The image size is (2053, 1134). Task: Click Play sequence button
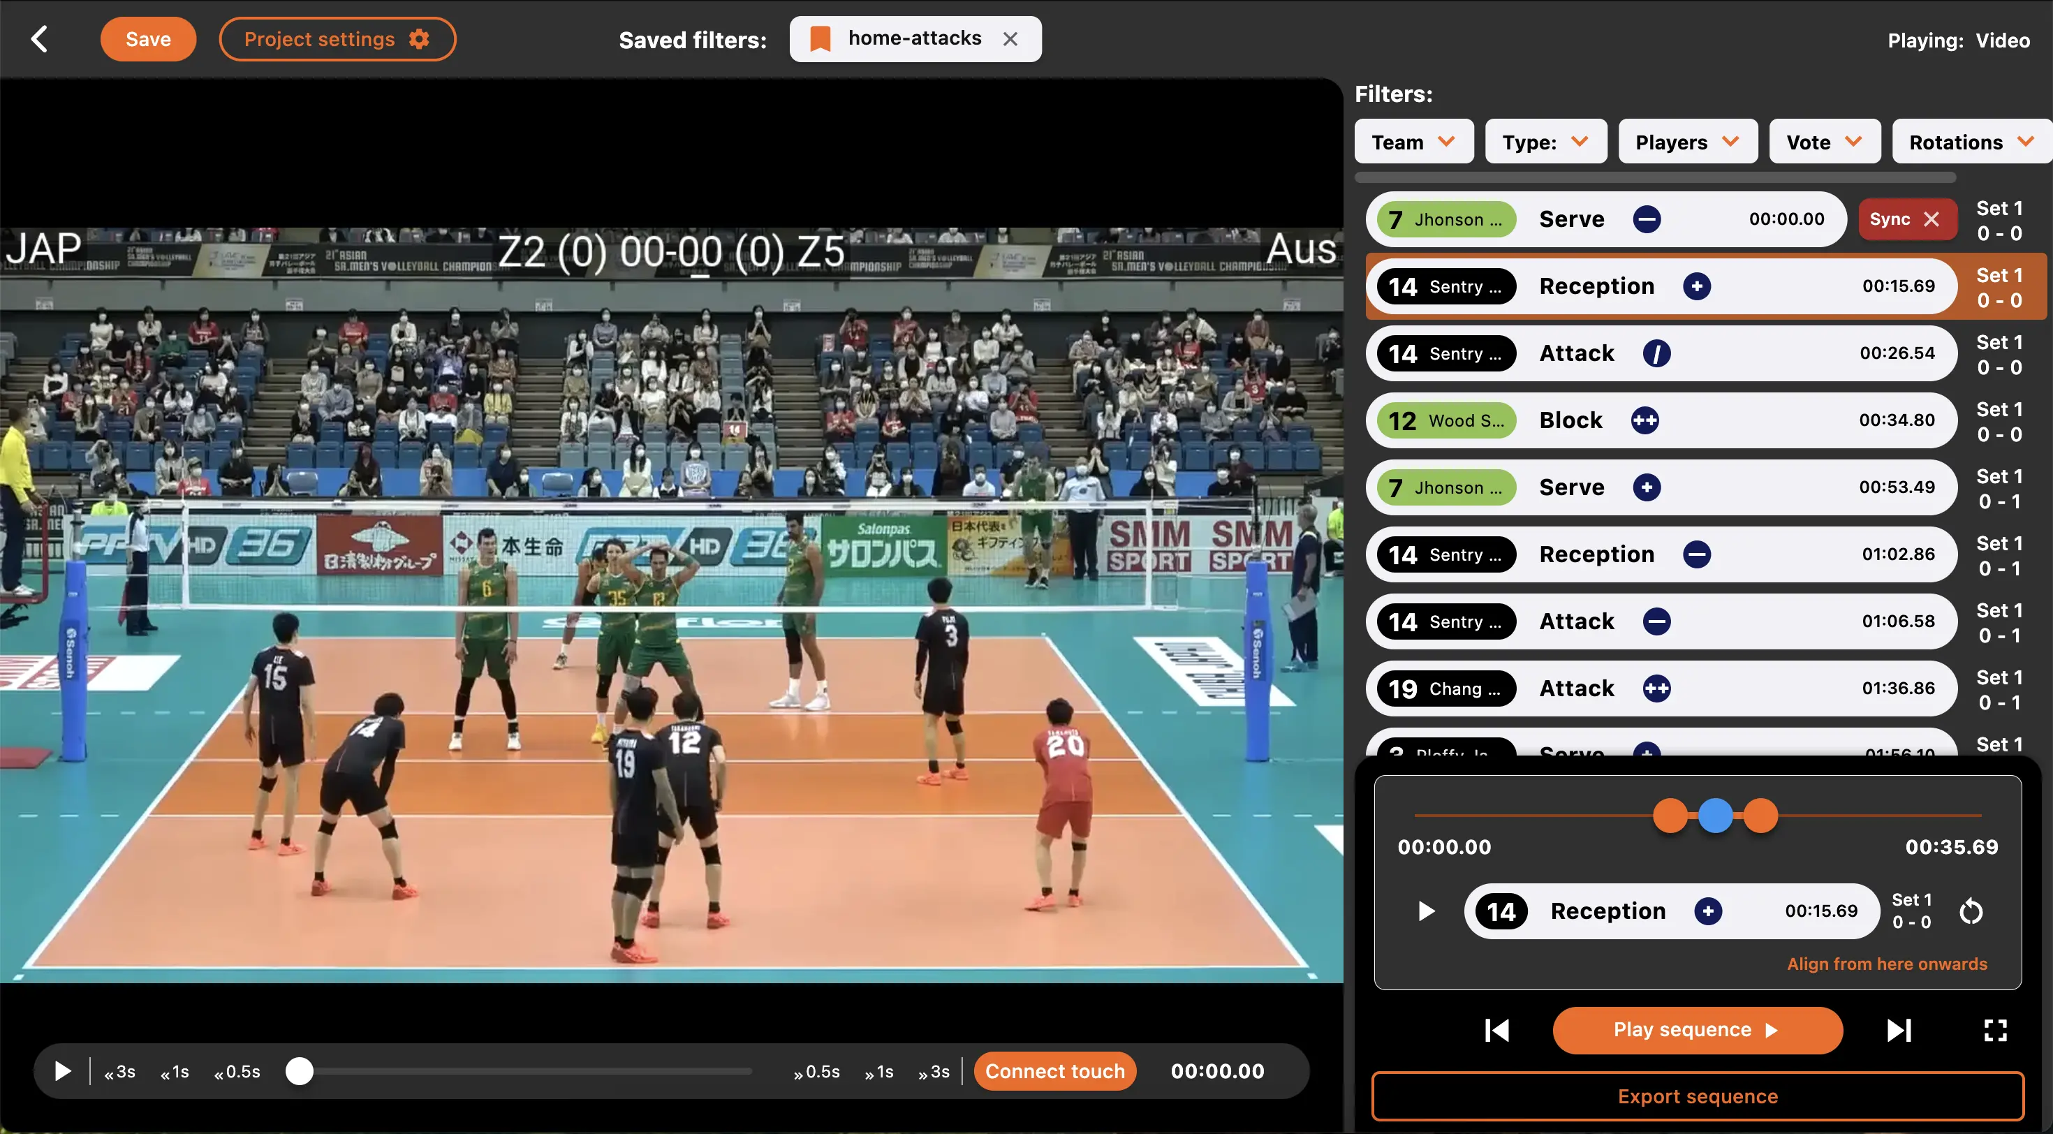tap(1697, 1029)
